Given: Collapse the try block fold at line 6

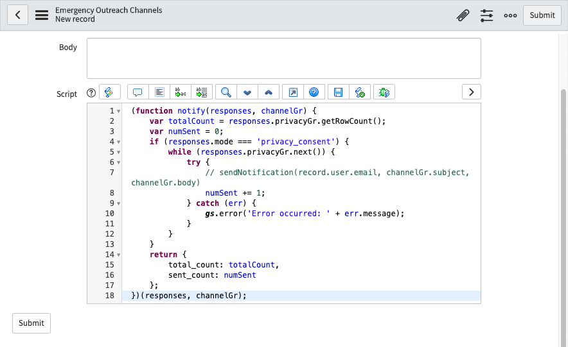Looking at the screenshot, I should click(118, 163).
